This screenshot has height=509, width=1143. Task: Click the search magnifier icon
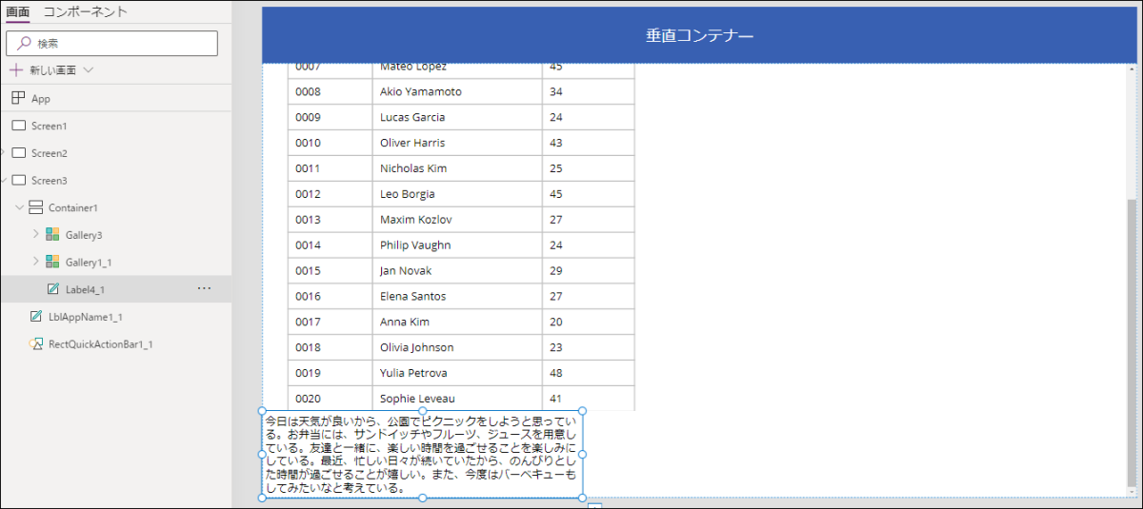[23, 44]
